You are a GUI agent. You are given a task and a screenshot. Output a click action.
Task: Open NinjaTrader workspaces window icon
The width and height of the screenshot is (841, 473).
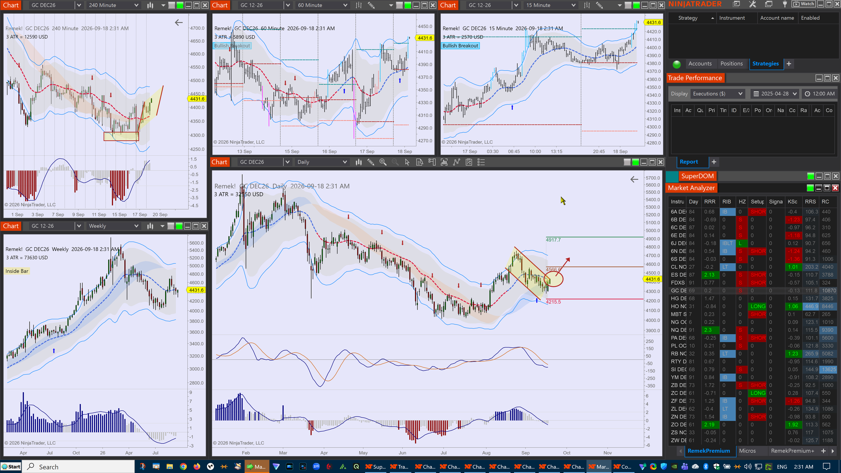tap(769, 4)
